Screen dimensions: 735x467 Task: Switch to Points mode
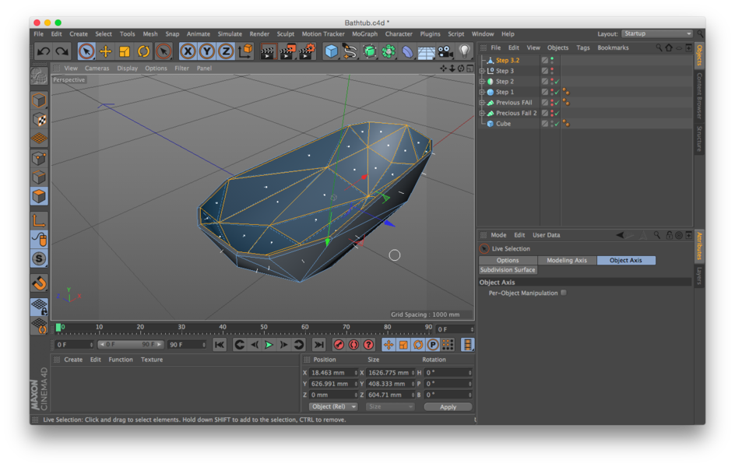[x=40, y=158]
